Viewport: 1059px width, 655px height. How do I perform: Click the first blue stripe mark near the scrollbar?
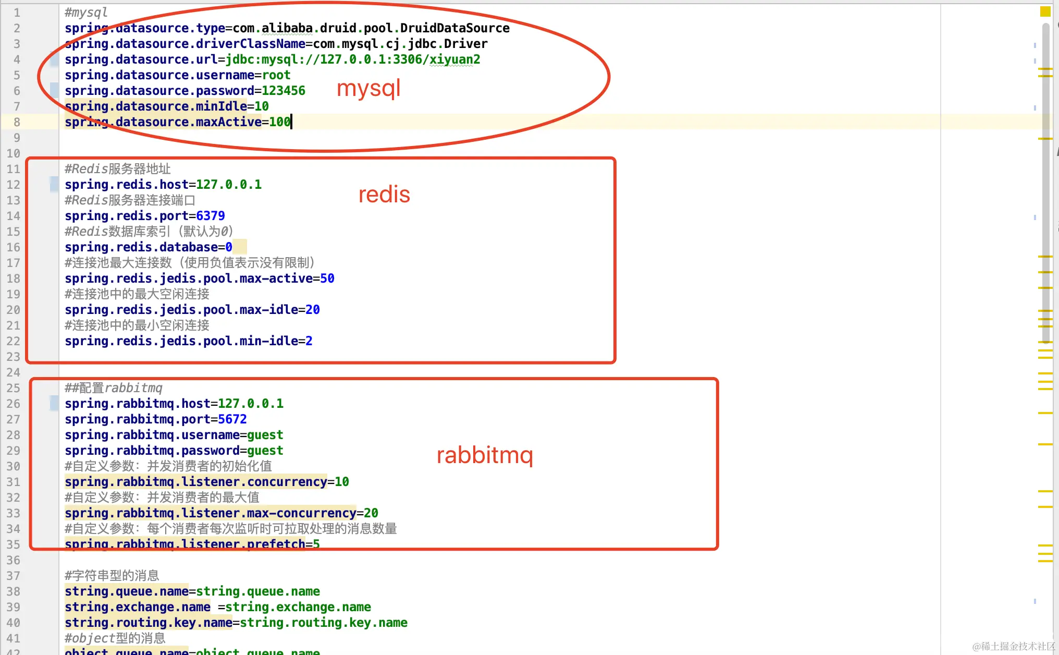coord(1035,45)
